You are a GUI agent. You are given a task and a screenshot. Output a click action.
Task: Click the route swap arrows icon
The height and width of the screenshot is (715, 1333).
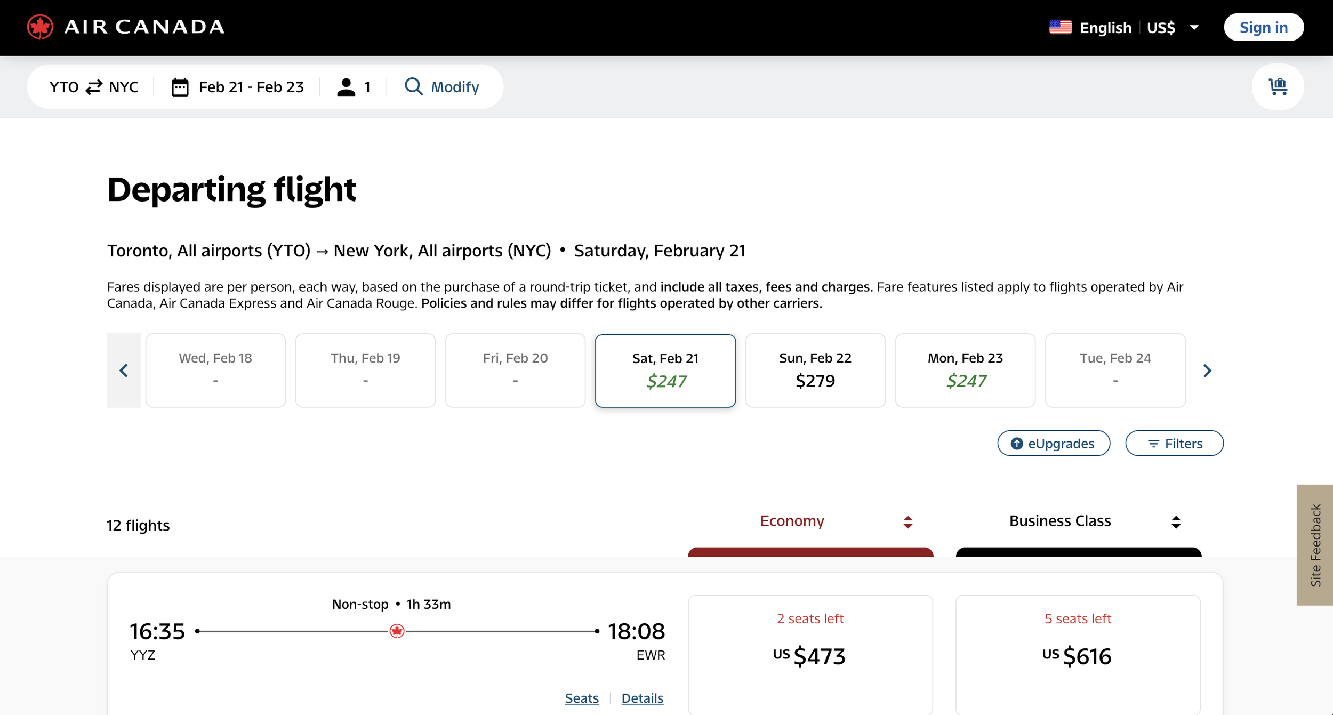coord(94,87)
